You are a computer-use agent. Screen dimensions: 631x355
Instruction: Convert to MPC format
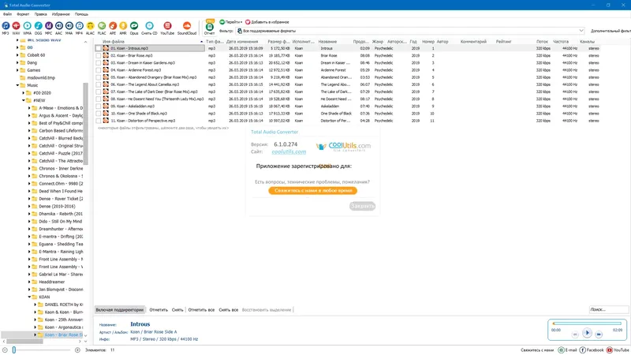(x=49, y=27)
